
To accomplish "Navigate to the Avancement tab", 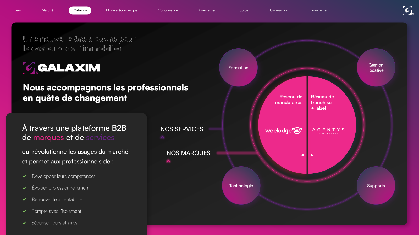I will 208,10.
